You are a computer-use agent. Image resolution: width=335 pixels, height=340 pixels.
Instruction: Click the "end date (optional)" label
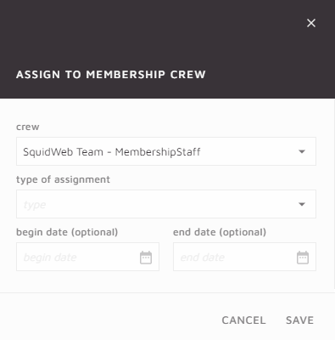pos(220,232)
